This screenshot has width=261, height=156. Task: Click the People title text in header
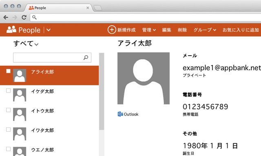click(29, 30)
